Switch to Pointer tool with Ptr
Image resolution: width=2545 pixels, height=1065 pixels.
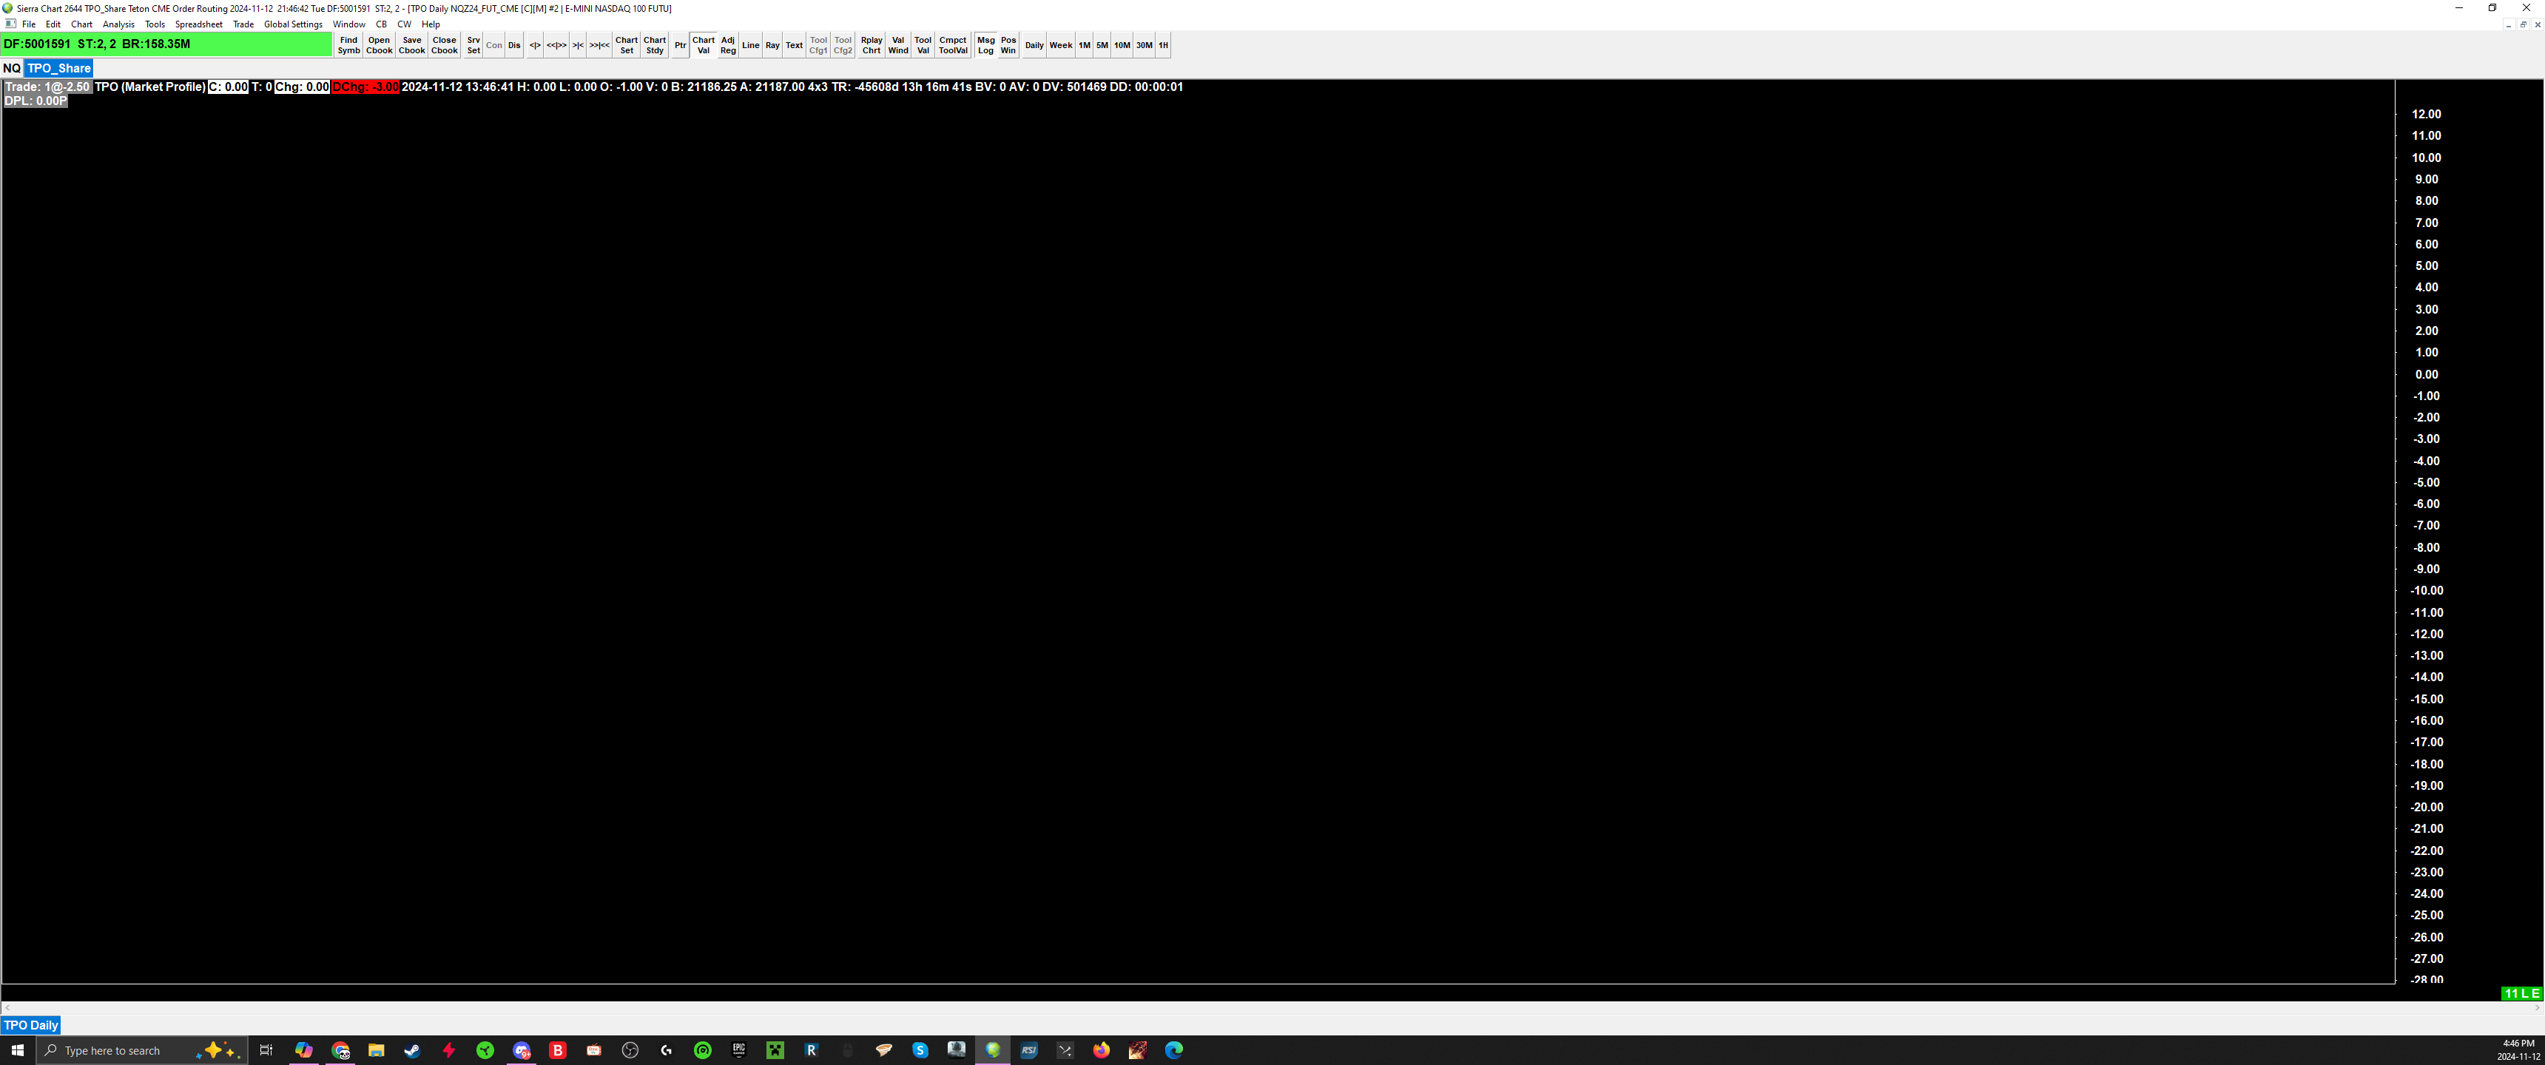pyautogui.click(x=680, y=45)
